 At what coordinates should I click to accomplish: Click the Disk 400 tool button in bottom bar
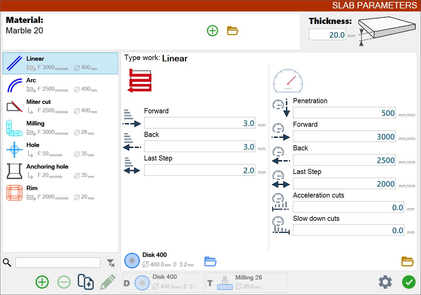tap(163, 283)
